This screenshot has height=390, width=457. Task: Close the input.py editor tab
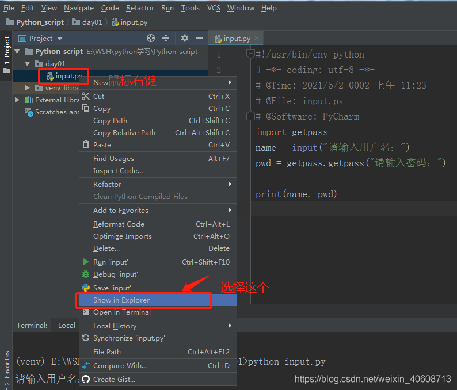click(257, 38)
